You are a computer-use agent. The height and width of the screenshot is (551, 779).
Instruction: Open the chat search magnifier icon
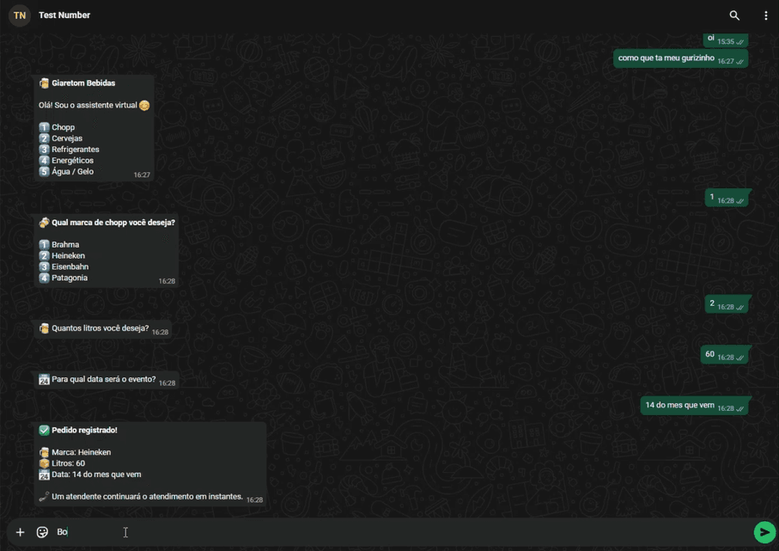734,15
